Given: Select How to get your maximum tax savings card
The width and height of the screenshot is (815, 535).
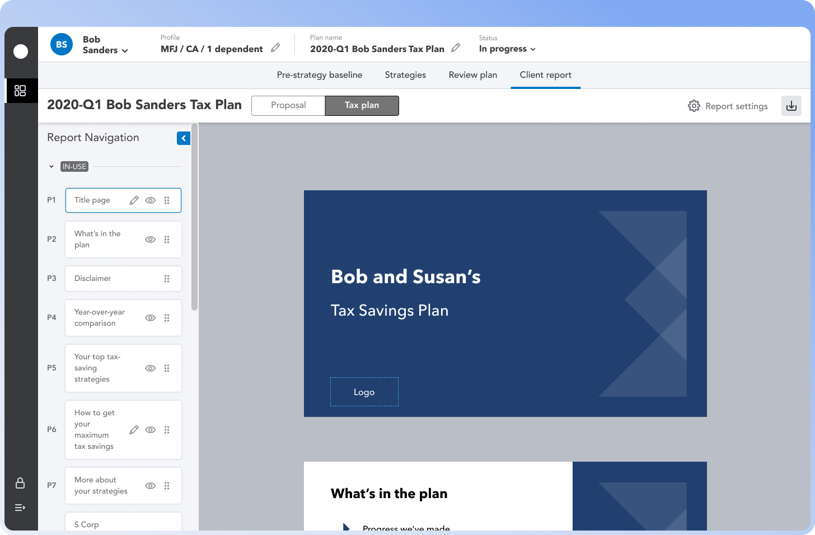Looking at the screenshot, I should [x=123, y=430].
